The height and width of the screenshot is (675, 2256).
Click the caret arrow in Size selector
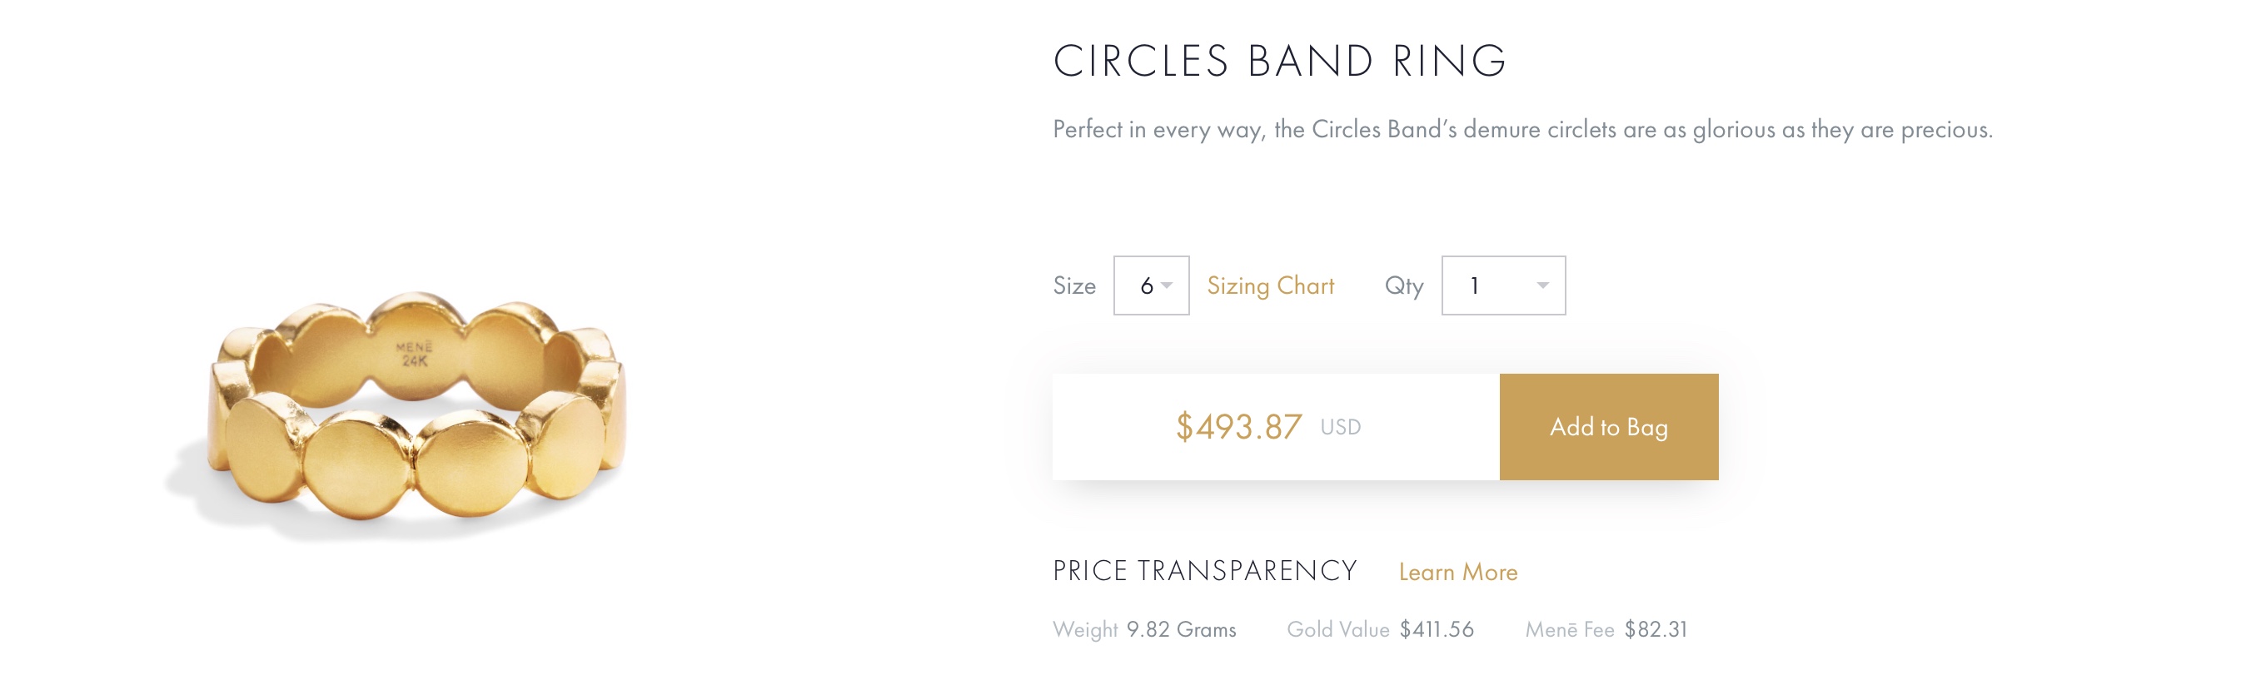[x=1167, y=285]
